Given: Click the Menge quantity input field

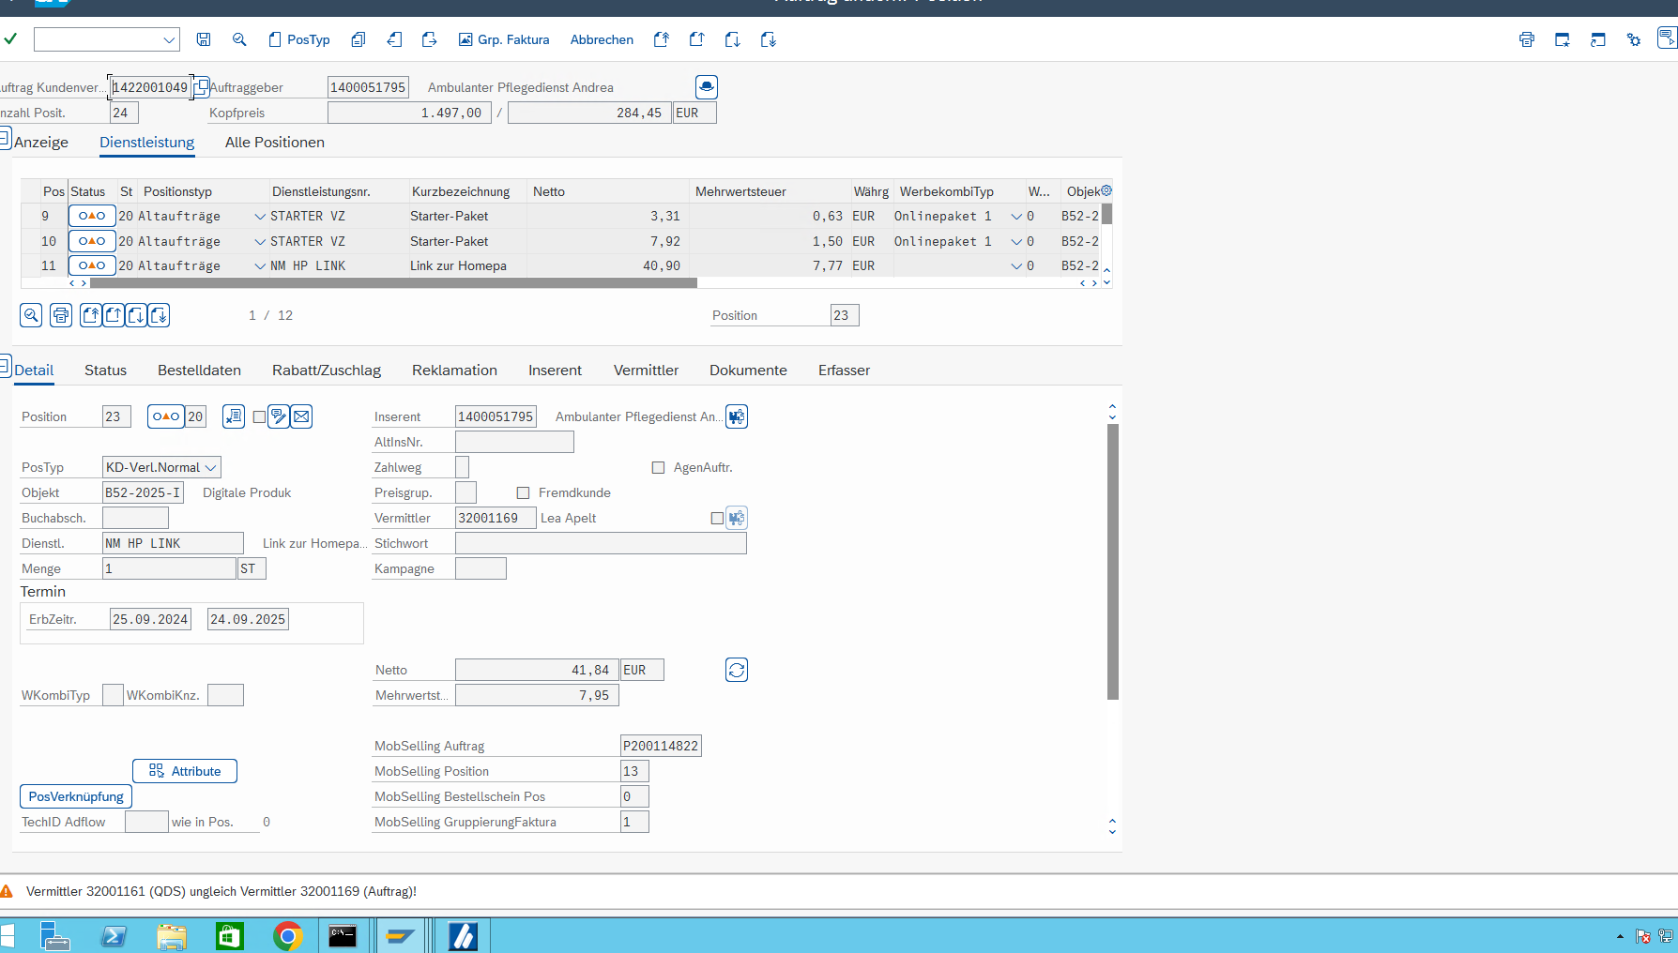Looking at the screenshot, I should click(x=169, y=568).
